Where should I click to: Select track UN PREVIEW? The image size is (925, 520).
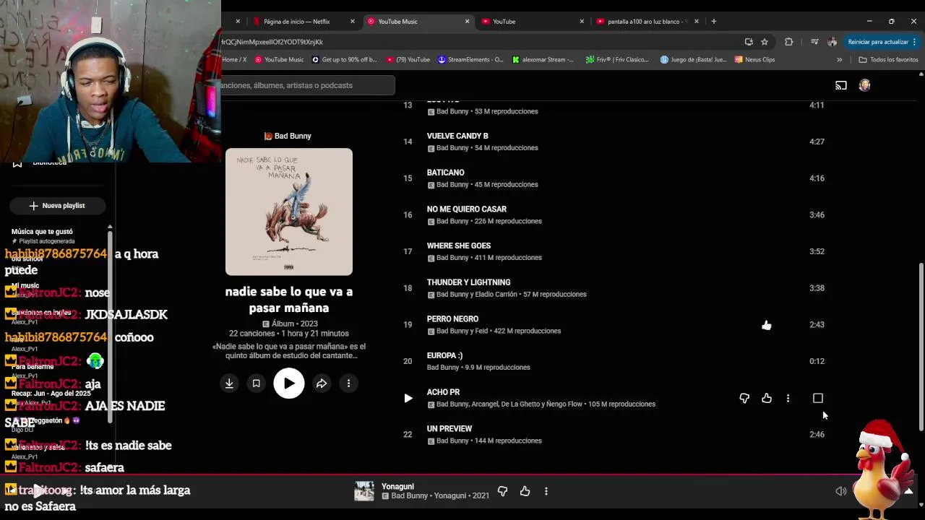click(449, 429)
